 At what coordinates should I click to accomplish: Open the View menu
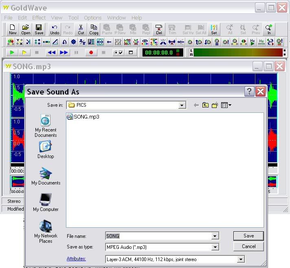[57, 18]
